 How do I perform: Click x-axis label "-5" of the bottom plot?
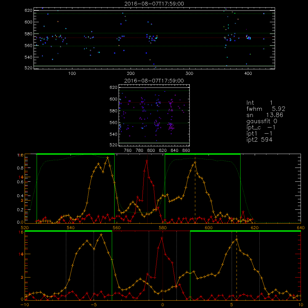(94, 305)
